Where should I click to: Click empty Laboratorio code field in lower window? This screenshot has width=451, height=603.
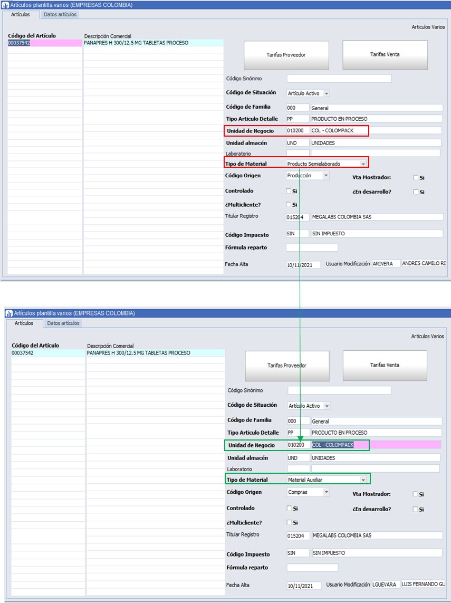(299, 469)
